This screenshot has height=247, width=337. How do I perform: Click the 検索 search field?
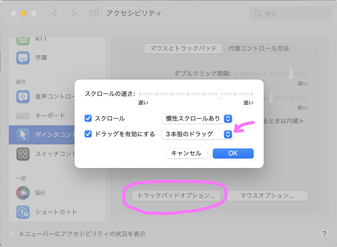click(290, 13)
